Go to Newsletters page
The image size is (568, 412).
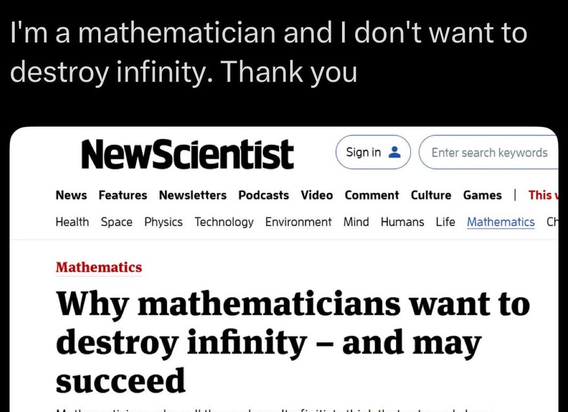(192, 195)
